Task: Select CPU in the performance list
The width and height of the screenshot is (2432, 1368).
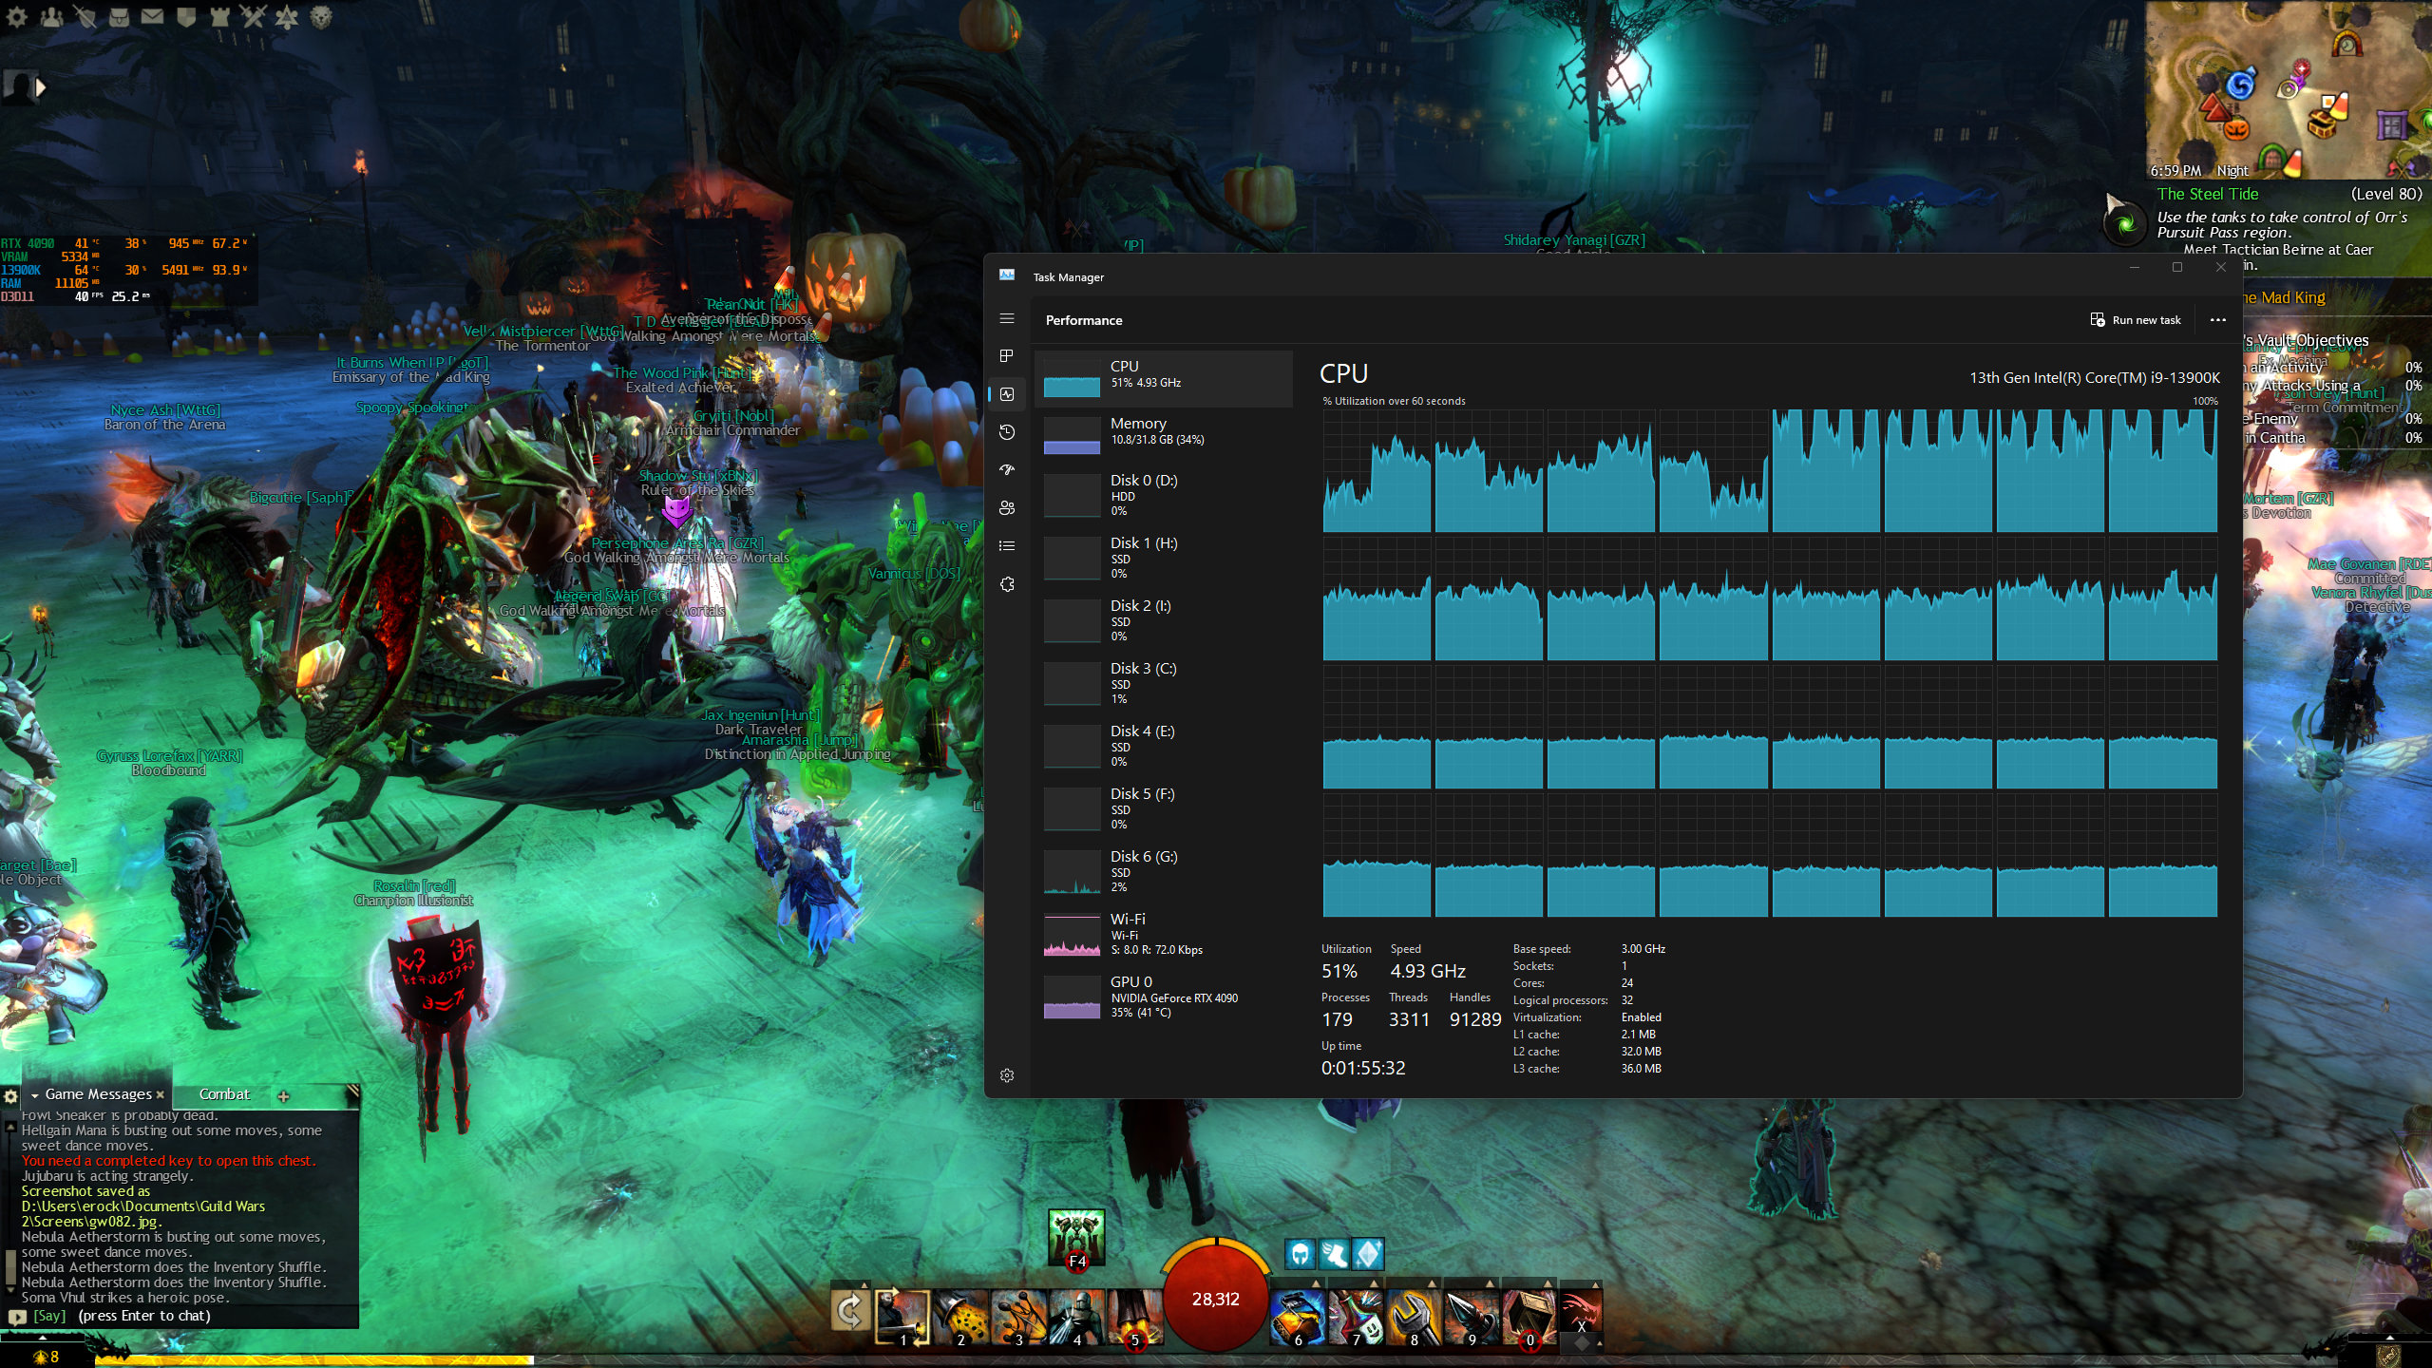Action: click(1163, 378)
